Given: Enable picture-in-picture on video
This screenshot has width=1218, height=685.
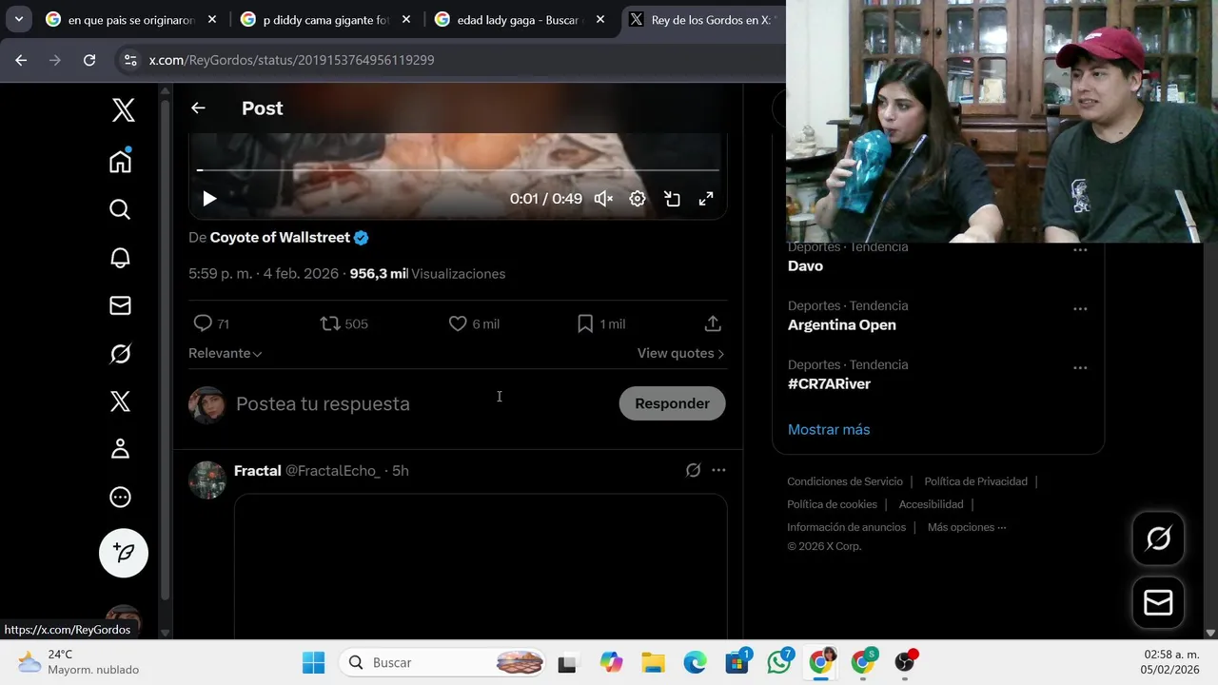Looking at the screenshot, I should point(672,199).
